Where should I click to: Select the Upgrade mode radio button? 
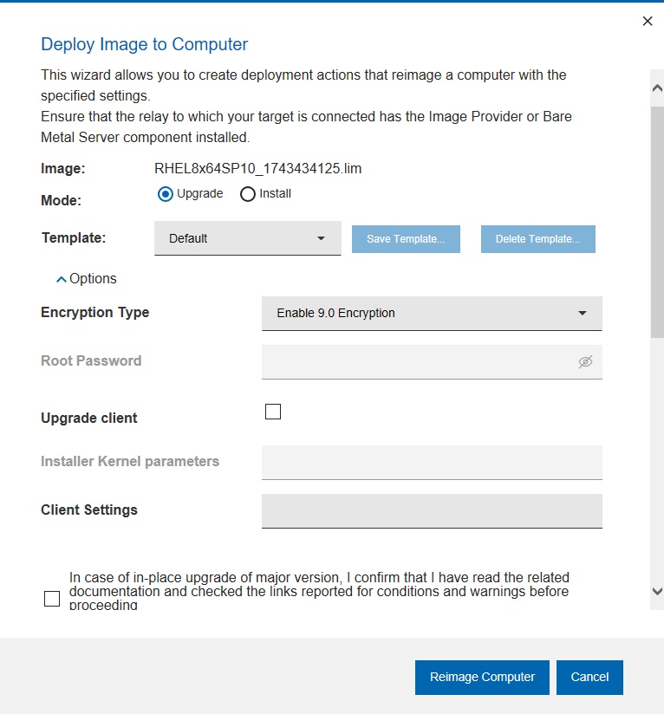pyautogui.click(x=166, y=194)
